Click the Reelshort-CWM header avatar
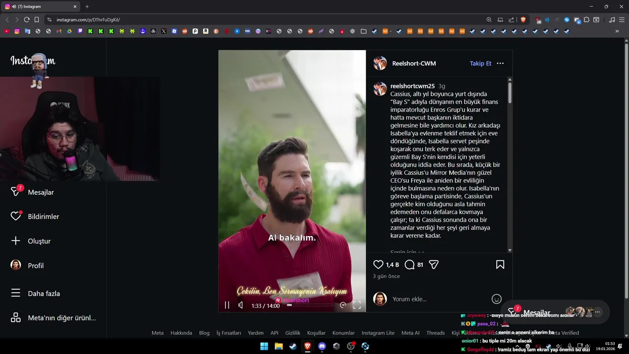629x354 pixels. pos(380,63)
